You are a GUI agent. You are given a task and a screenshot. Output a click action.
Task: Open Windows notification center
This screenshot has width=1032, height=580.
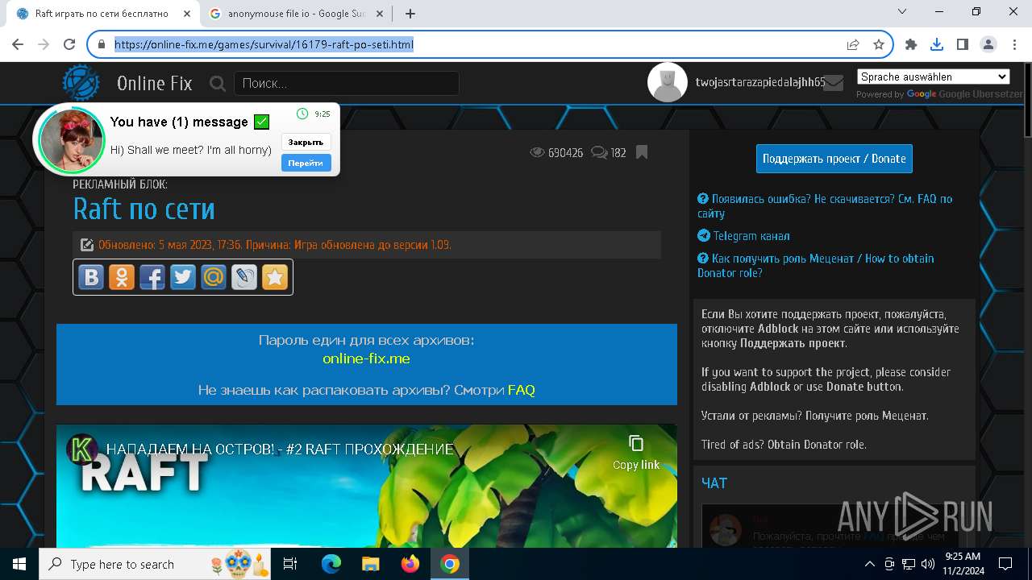[1005, 564]
